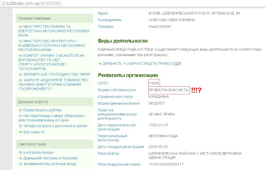Open в каталоге Бизорг link
This screenshot has width=265, height=170.
tap(39, 153)
